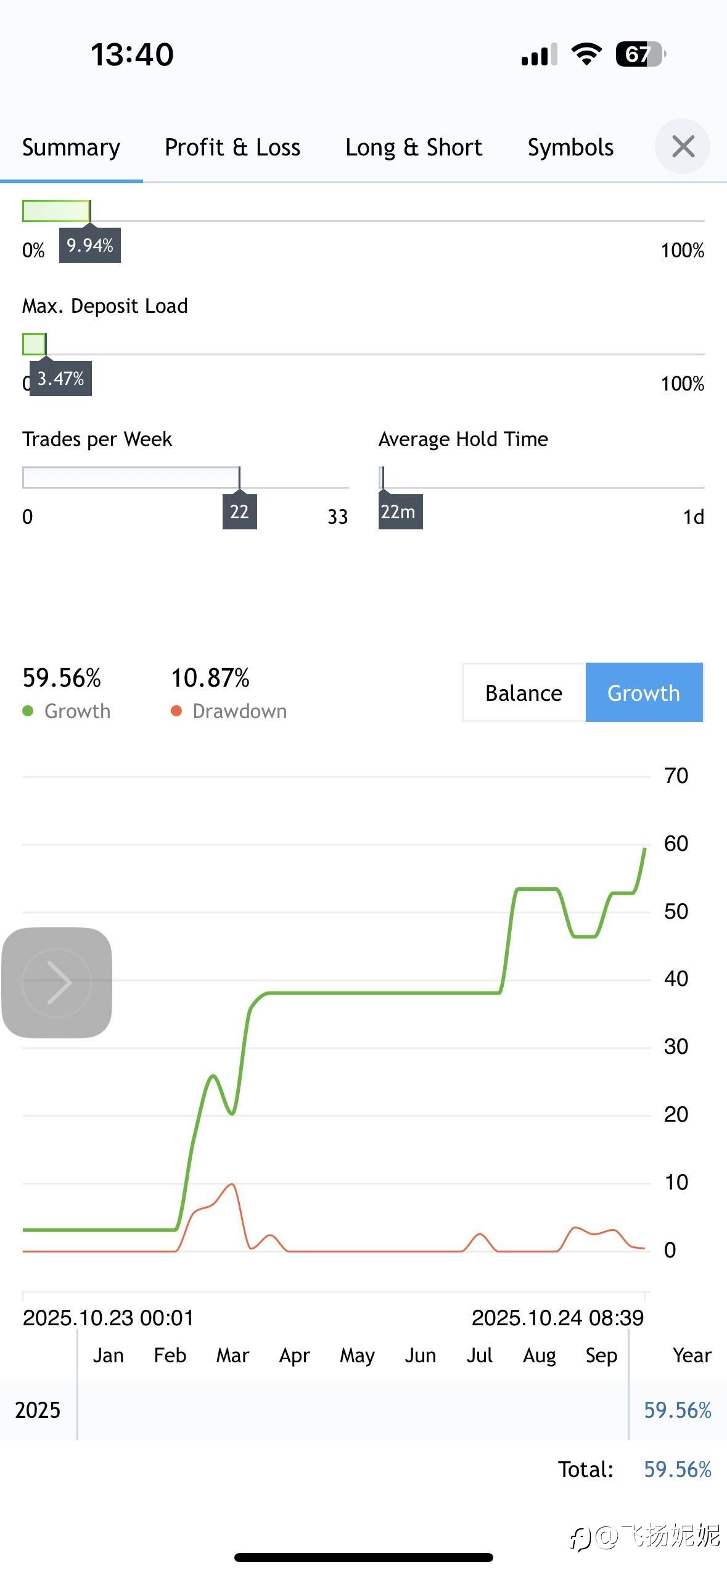Screen dimensions: 727x1577
Task: Open the Summary tab
Action: tap(71, 147)
